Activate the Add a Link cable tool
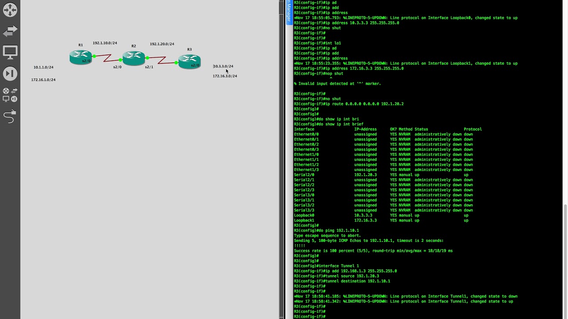 tap(10, 117)
